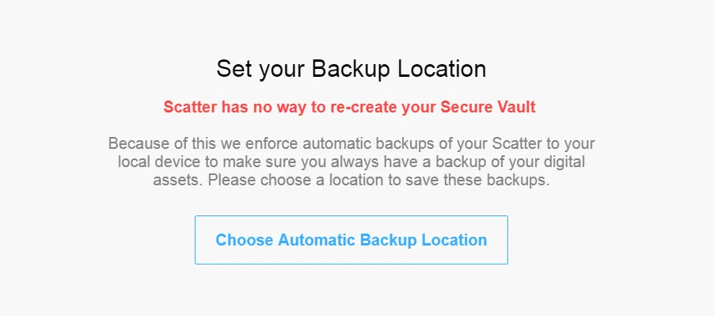
Task: Click the word 'Choose' on the blue button
Action: click(x=245, y=240)
